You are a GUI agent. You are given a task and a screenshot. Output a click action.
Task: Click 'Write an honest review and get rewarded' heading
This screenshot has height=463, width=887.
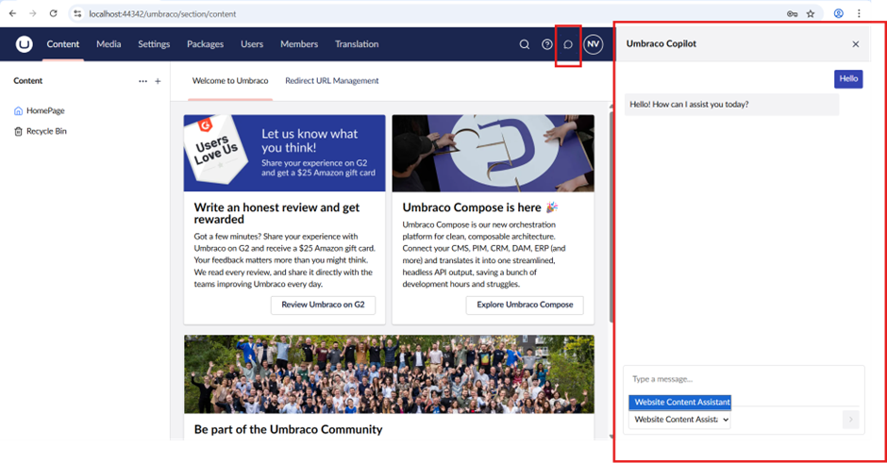click(276, 213)
